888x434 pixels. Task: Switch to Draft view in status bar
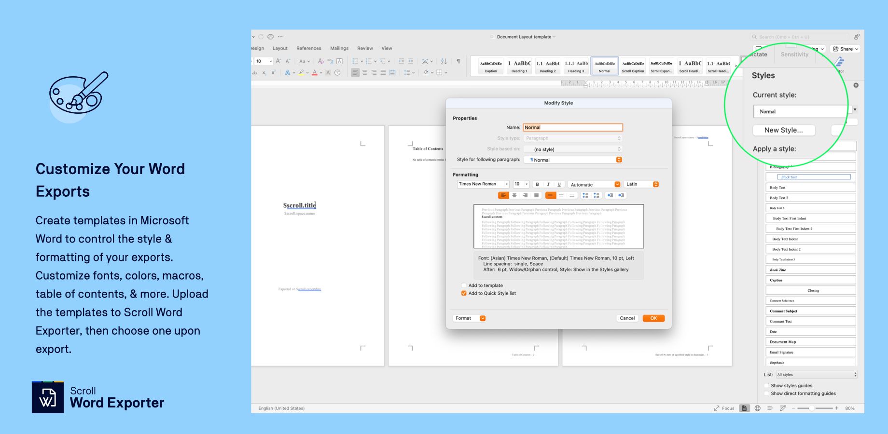click(783, 408)
